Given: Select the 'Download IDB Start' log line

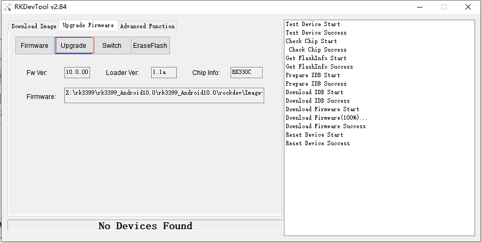Looking at the screenshot, I should click(x=314, y=92).
